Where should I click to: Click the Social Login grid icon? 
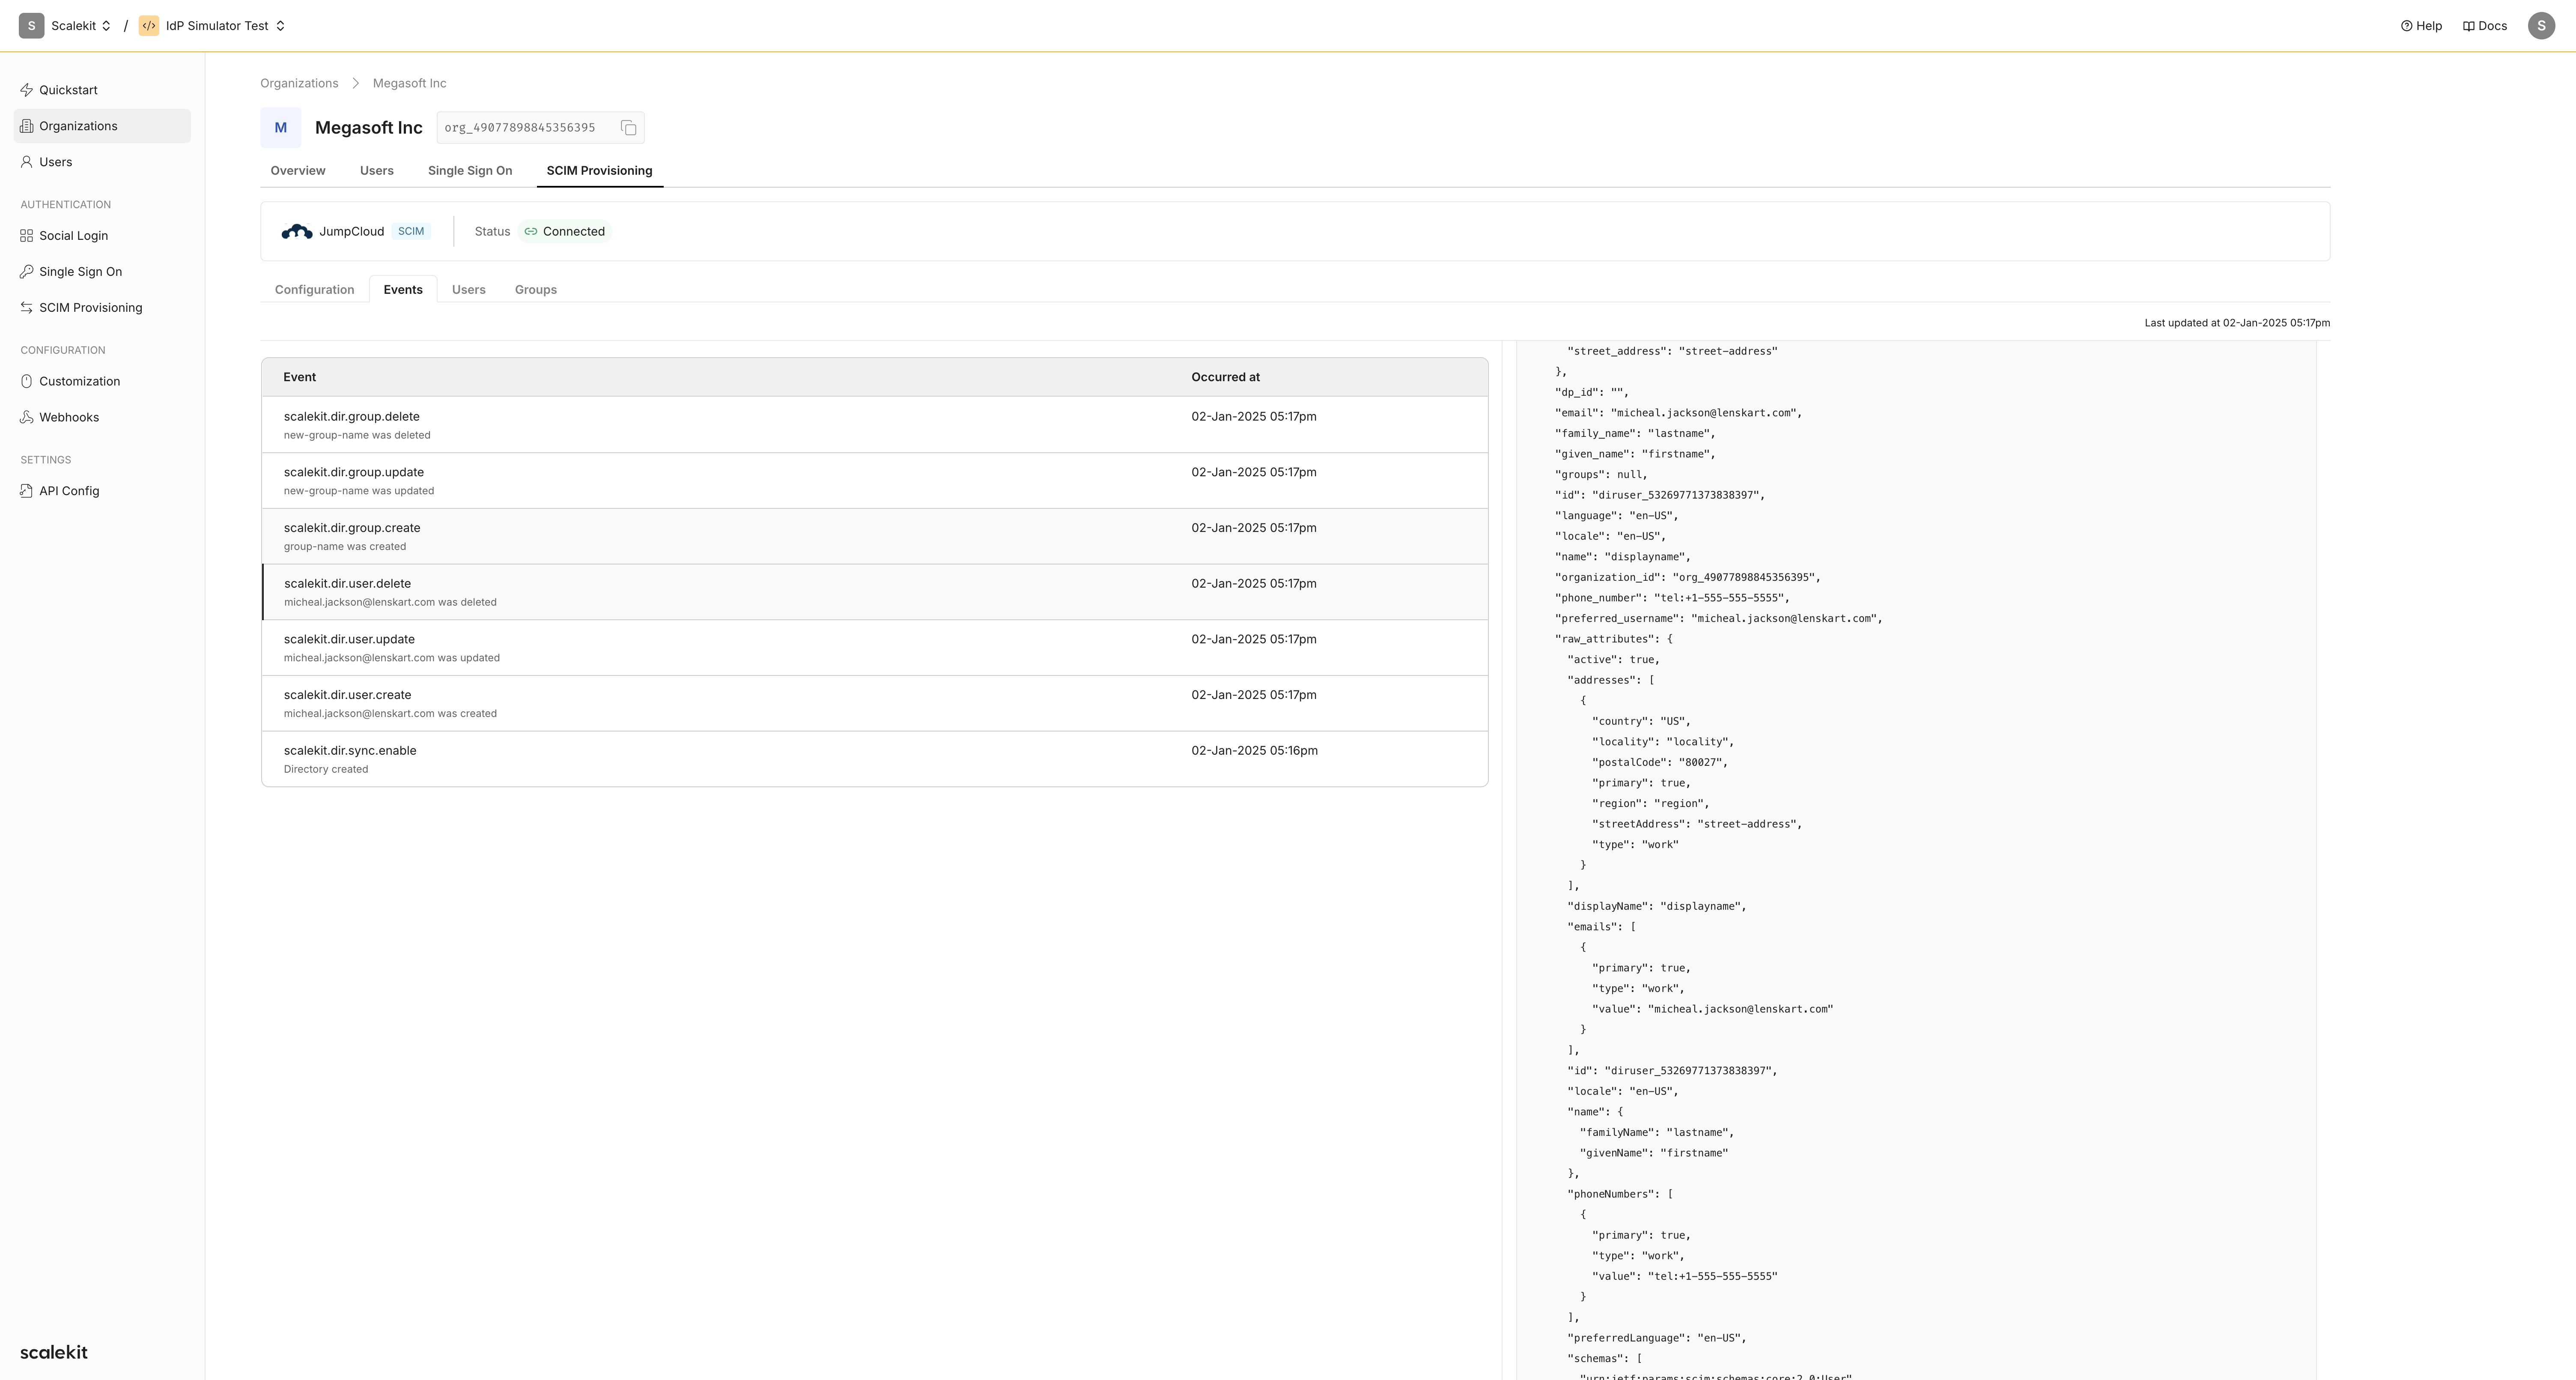click(x=27, y=236)
